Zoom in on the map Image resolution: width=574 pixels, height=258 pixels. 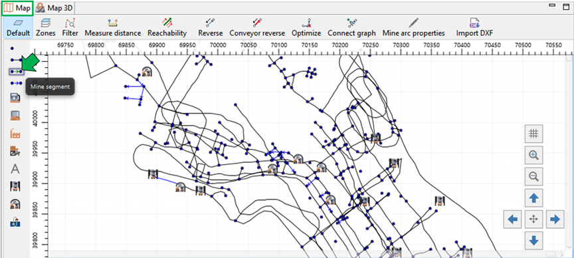click(533, 156)
